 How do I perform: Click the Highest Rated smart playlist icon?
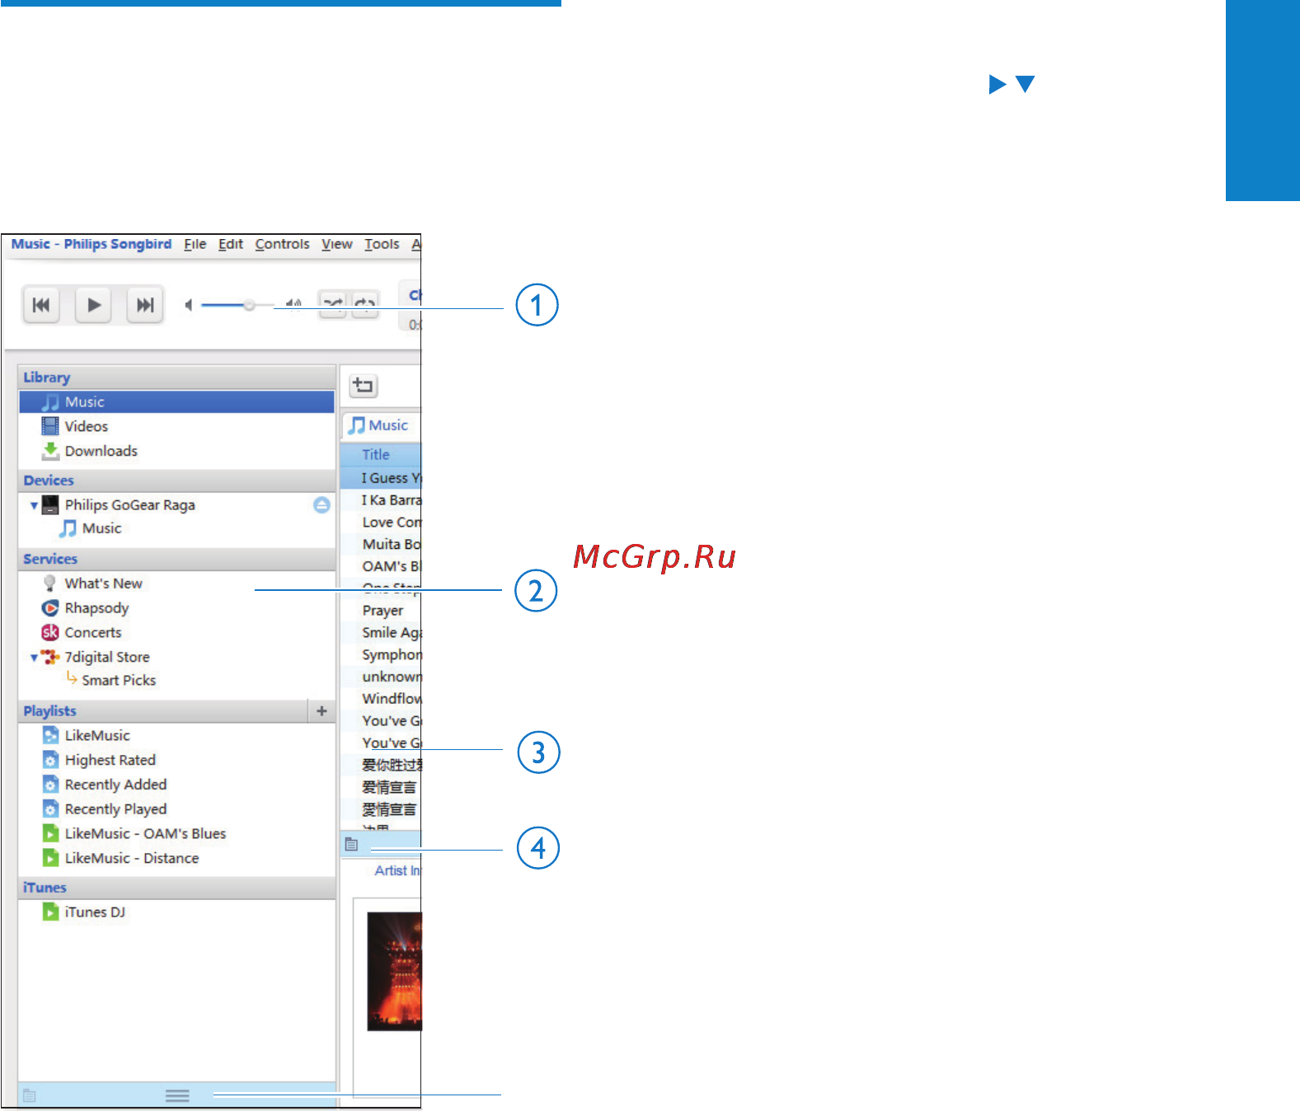coord(50,760)
